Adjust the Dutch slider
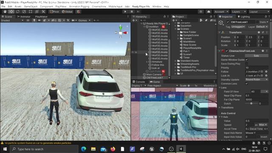Image resolution: width=272 pixels, height=153 pixels. click(x=251, y=104)
